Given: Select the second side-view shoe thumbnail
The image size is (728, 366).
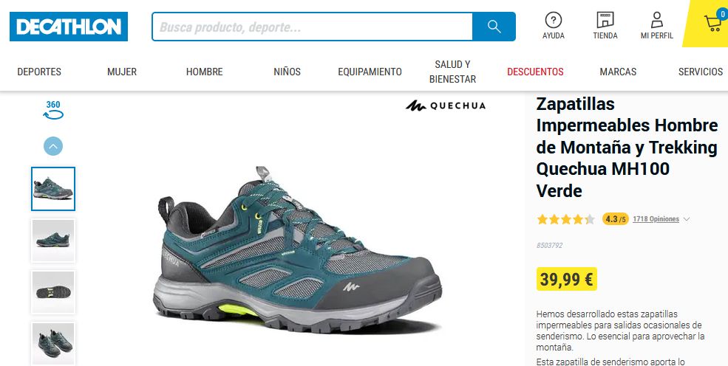Looking at the screenshot, I should [53, 241].
